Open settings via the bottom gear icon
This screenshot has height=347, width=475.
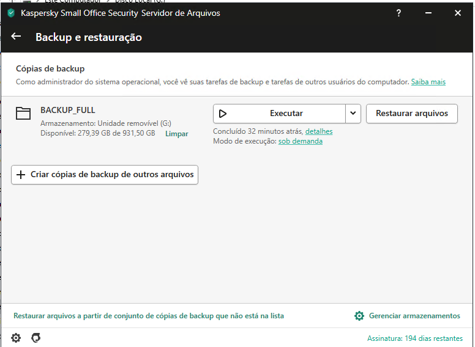pos(16,338)
